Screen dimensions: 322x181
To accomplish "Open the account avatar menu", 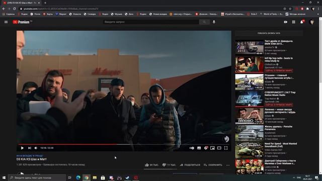I will [x=312, y=22].
